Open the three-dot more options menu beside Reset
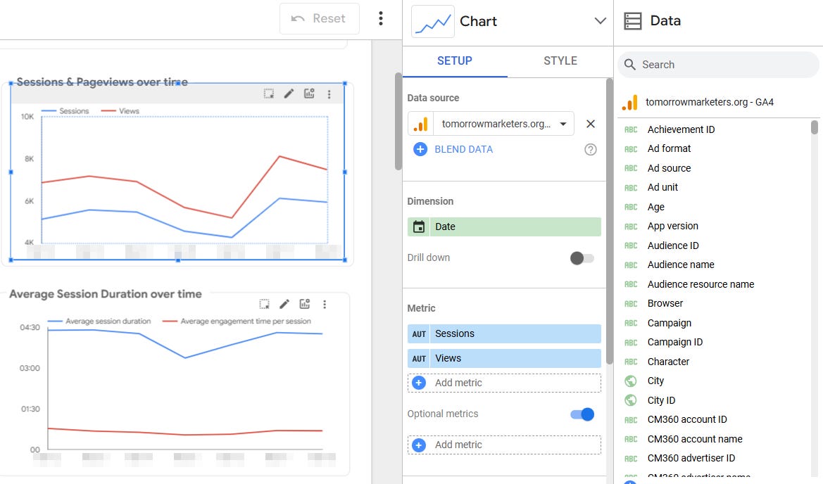 [x=381, y=18]
